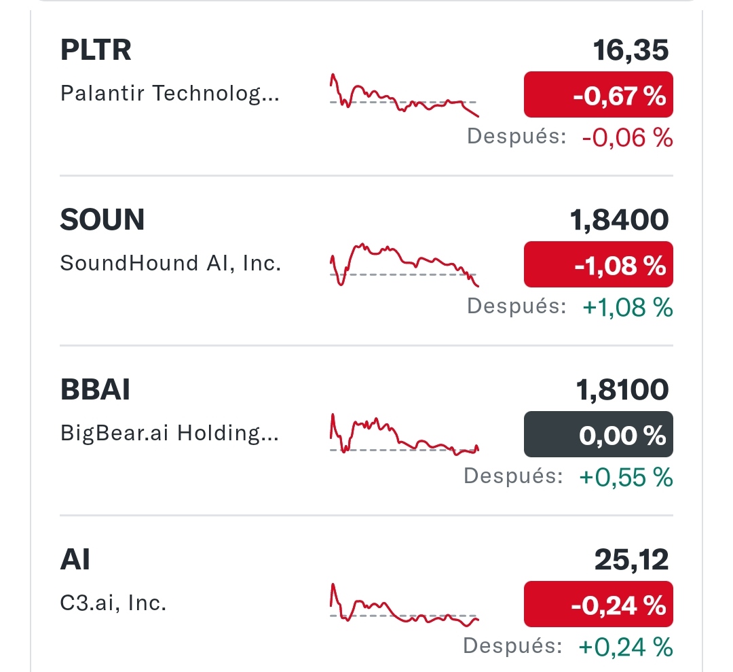
Task: Open the SOUN ticker symbol
Action: (x=102, y=220)
